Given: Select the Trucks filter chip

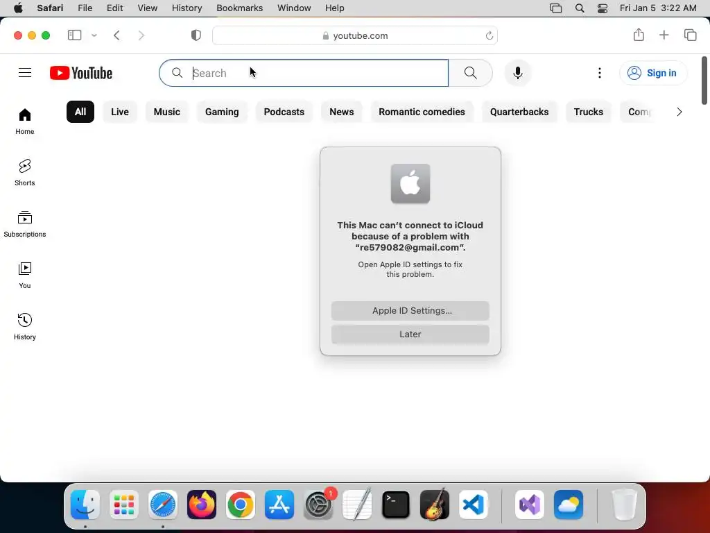Looking at the screenshot, I should click(588, 112).
